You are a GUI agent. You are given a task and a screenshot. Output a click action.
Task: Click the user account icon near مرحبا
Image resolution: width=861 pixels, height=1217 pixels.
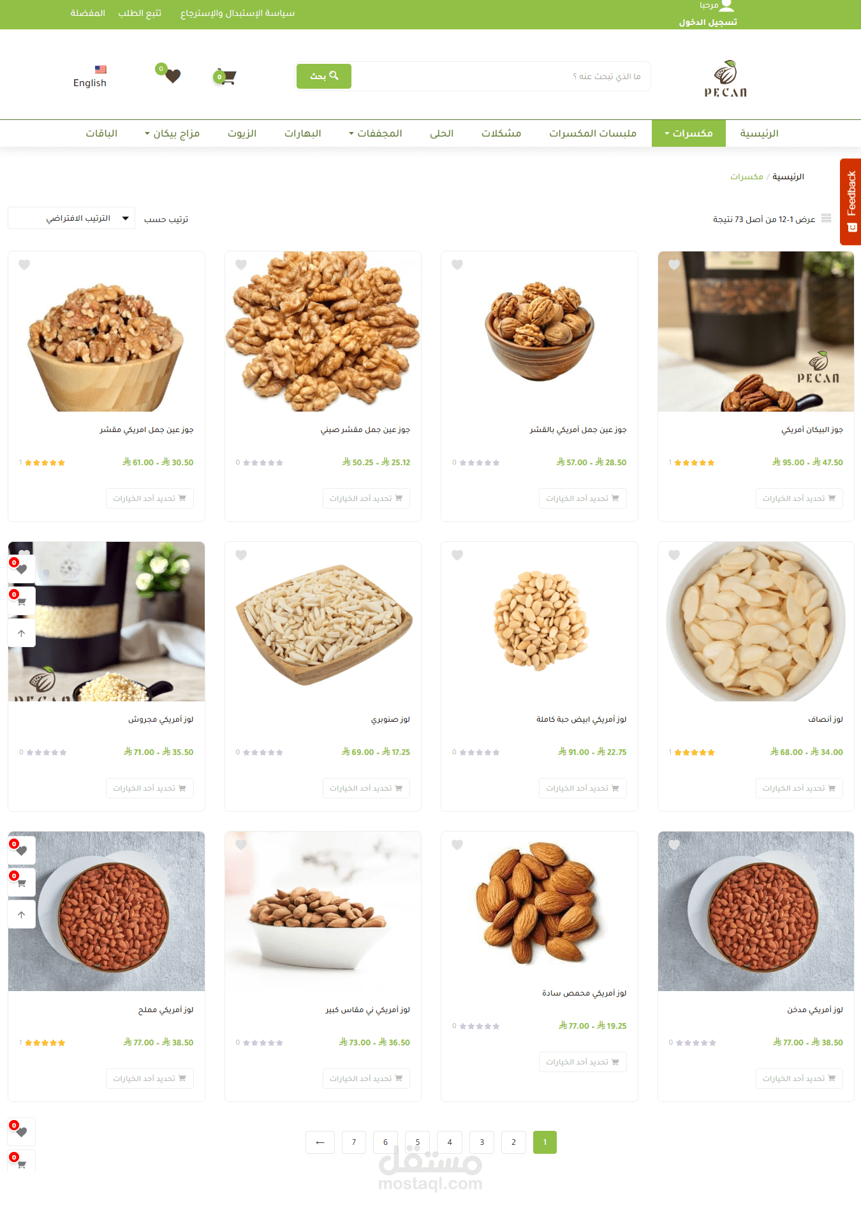coord(727,6)
